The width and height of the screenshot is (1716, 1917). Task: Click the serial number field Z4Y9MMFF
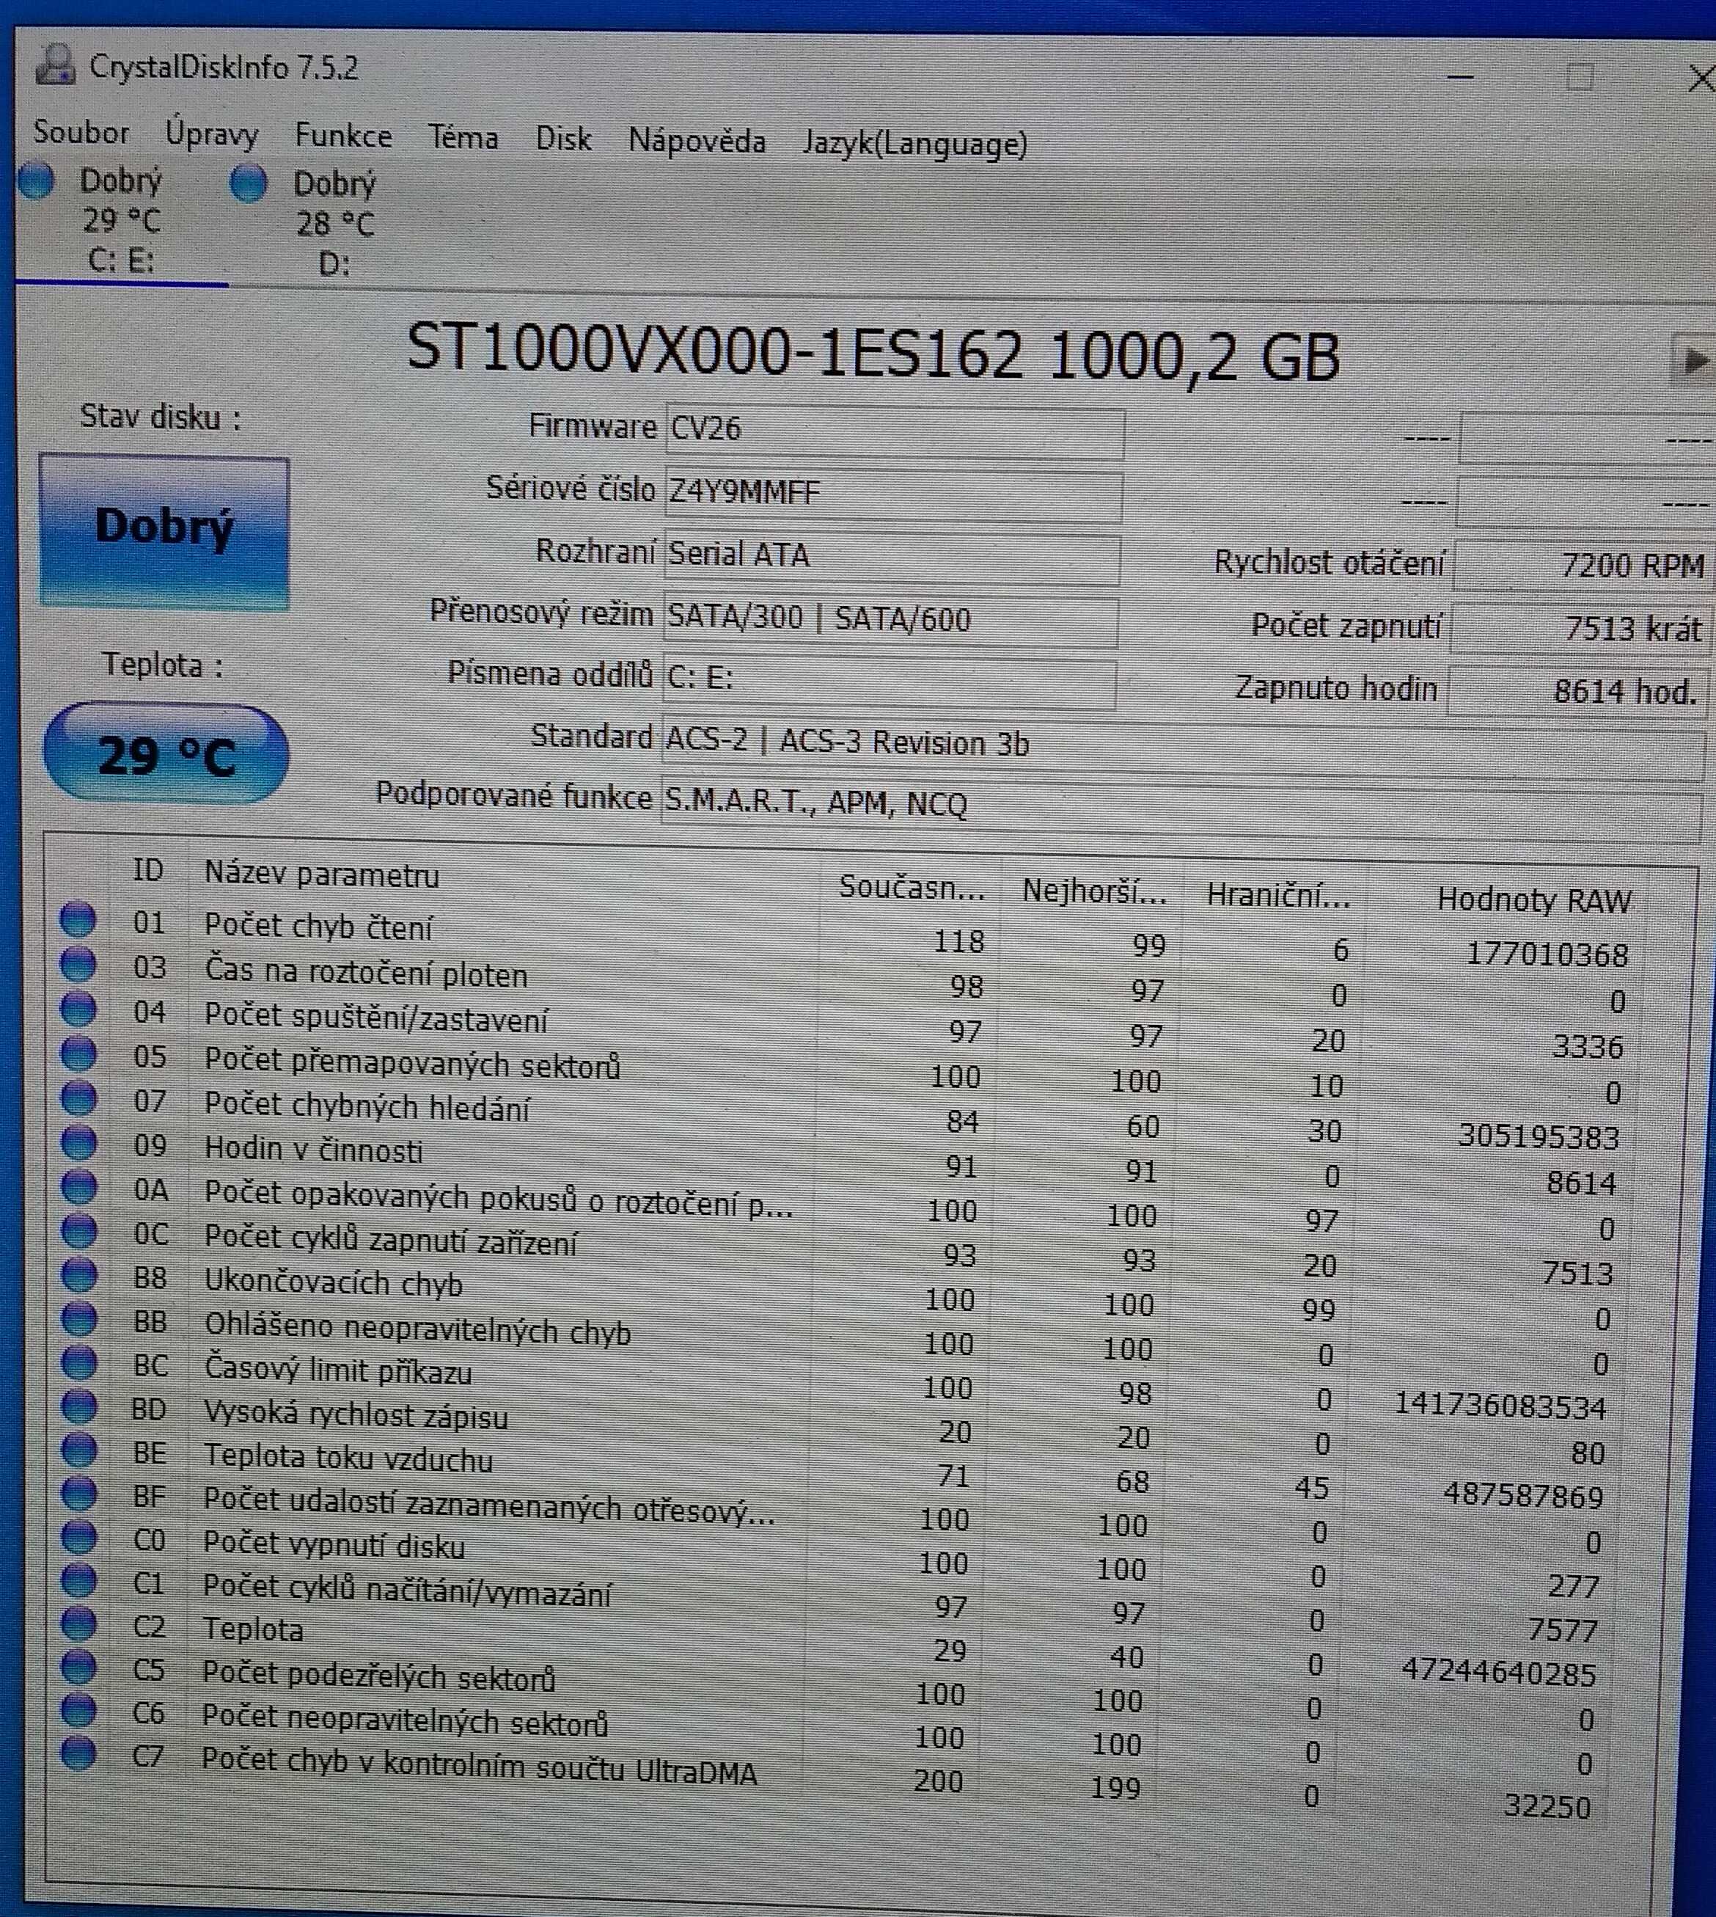coord(892,494)
